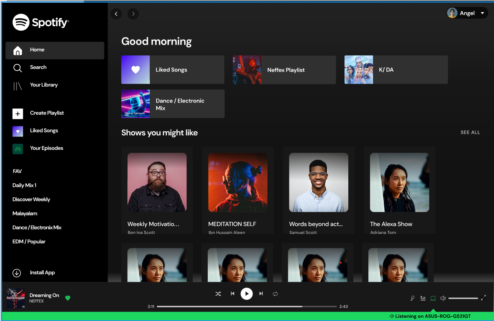Open the MEDITATION SELF show thumbnail
Screen dimensions: 494x321
point(238,182)
